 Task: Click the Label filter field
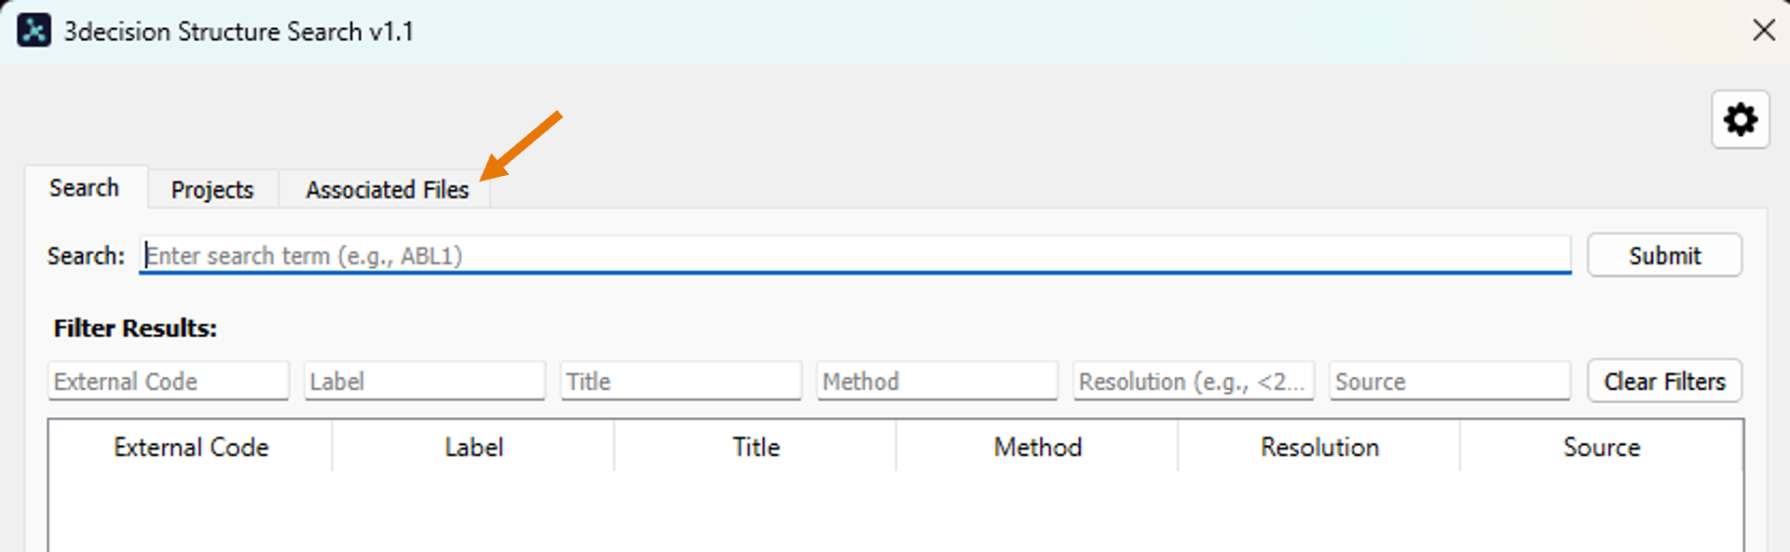point(424,382)
